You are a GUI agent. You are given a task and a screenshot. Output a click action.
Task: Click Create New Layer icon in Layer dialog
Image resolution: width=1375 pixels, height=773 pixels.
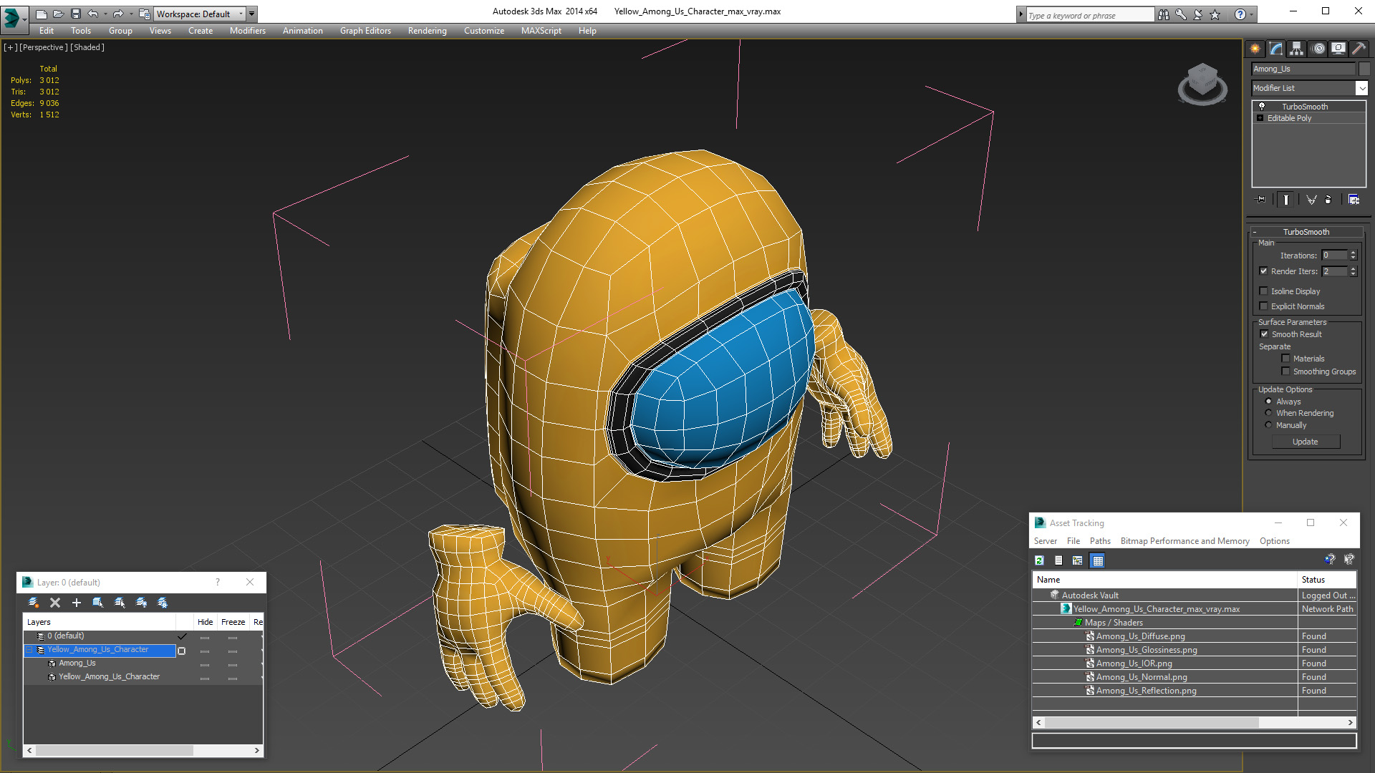pos(33,603)
